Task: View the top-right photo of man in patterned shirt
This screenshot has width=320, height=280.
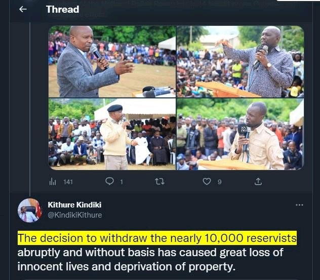Action: click(x=240, y=61)
